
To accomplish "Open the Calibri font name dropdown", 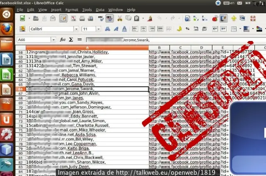I will [x=75, y=29].
